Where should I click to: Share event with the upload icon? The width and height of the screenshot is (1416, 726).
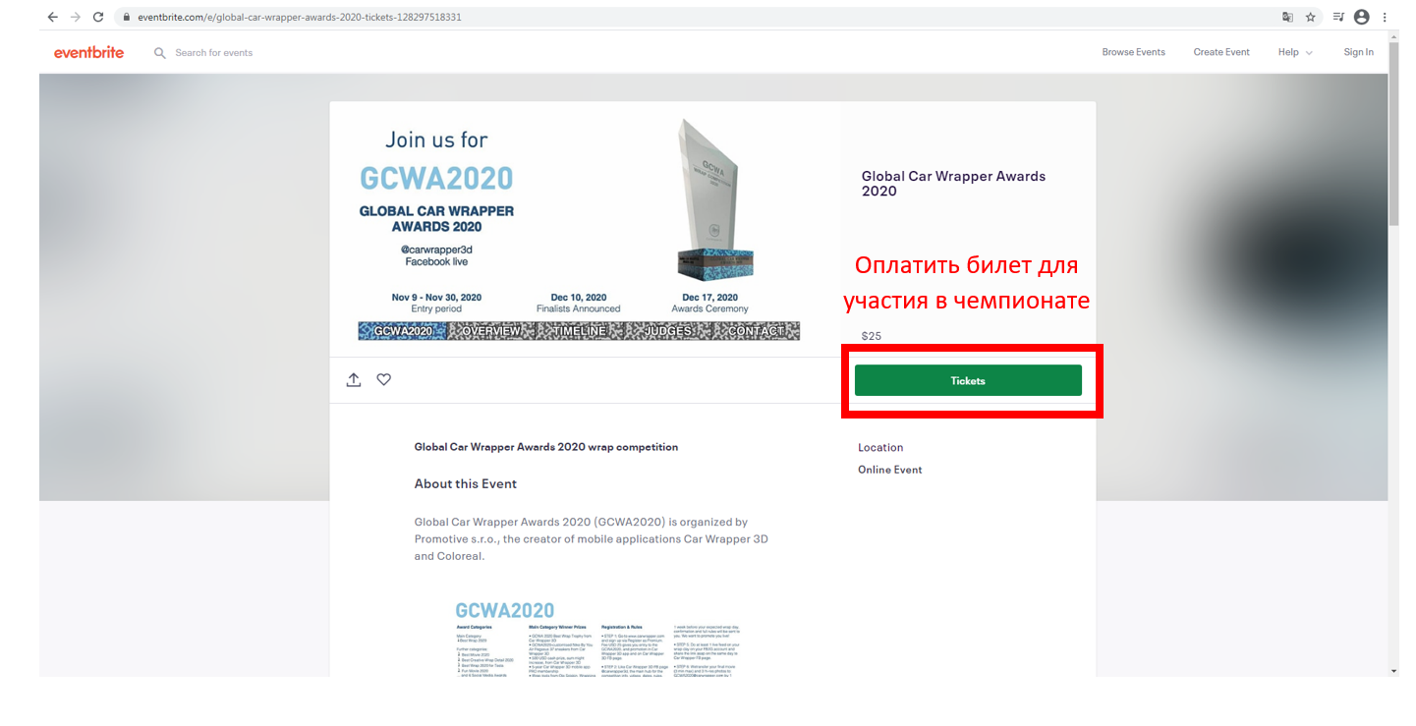point(354,379)
